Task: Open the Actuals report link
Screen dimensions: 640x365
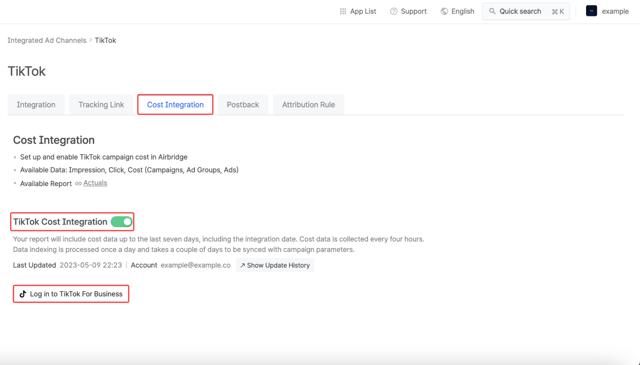Action: [x=95, y=183]
